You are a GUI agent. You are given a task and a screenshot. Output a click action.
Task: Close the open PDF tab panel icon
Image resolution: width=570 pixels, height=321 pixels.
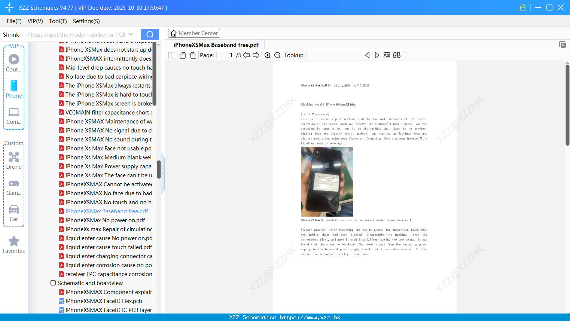click(x=563, y=45)
